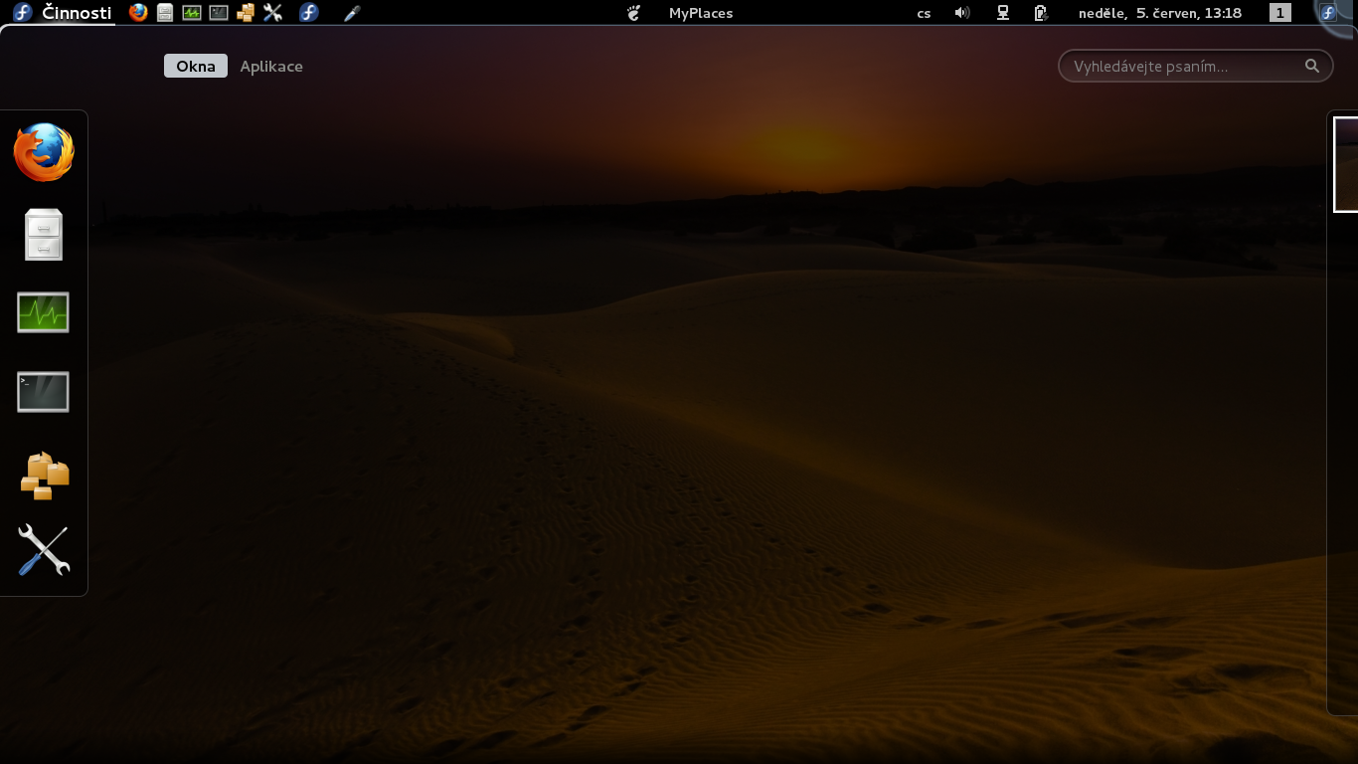
Task: Click the terminal icon in the top panel
Action: tap(219, 13)
